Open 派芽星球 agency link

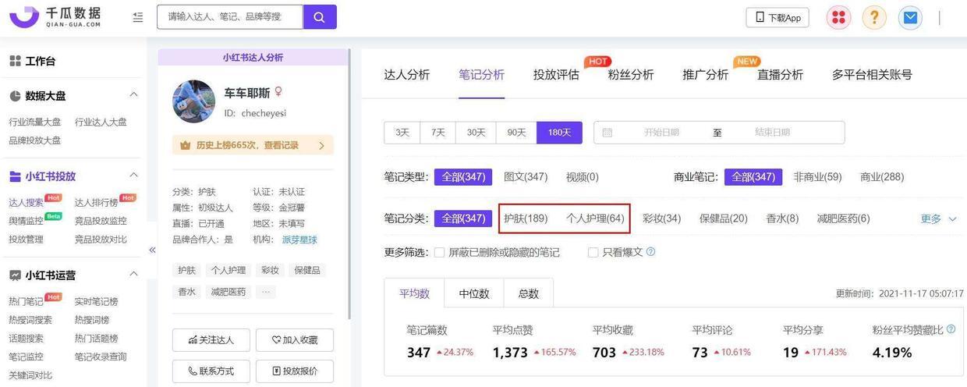tap(299, 240)
